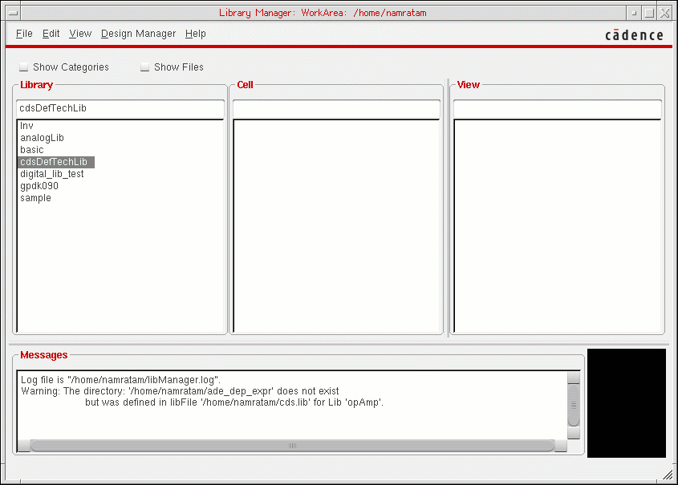Select the Inv library entry
The width and height of the screenshot is (678, 485).
(x=26, y=126)
